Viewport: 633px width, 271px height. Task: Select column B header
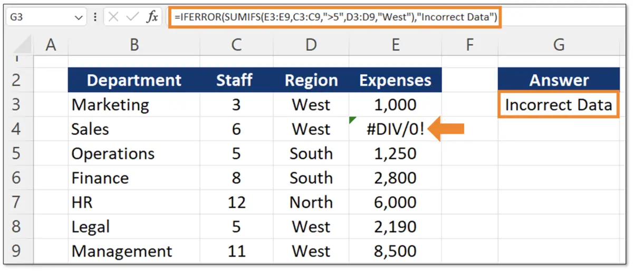coord(134,45)
